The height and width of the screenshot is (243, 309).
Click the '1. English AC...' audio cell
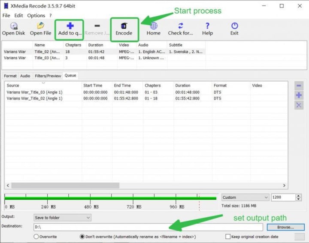(151, 52)
